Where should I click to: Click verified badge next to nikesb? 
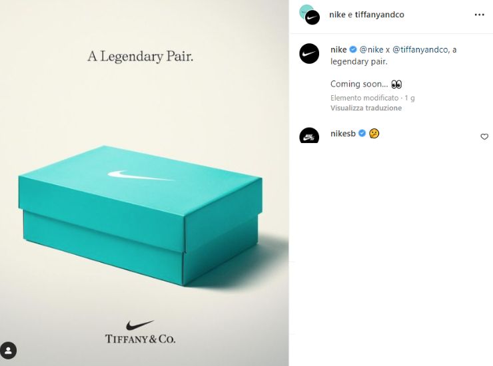362,134
